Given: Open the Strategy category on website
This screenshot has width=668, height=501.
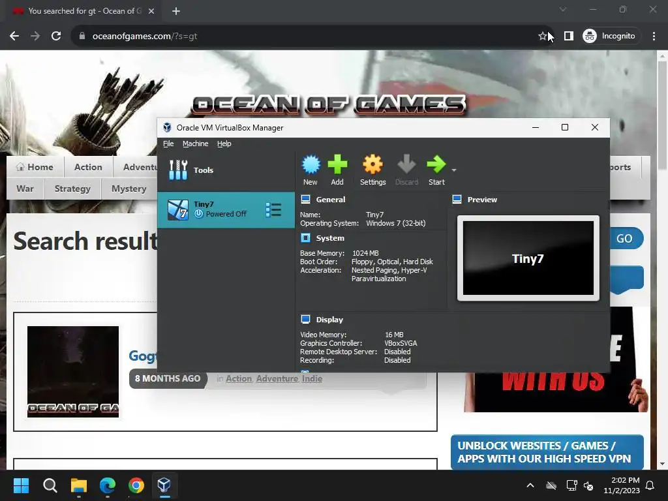Looking at the screenshot, I should pos(72,189).
